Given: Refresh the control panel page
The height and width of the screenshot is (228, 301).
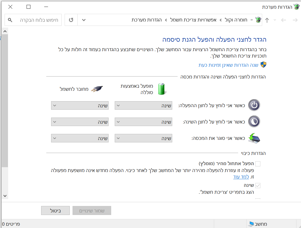Looking at the screenshot, I should (71, 20).
